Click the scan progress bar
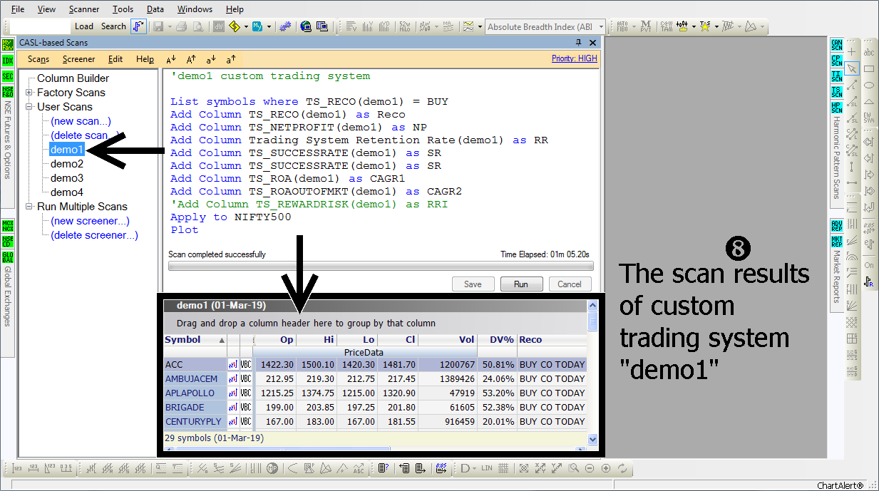 pos(380,266)
